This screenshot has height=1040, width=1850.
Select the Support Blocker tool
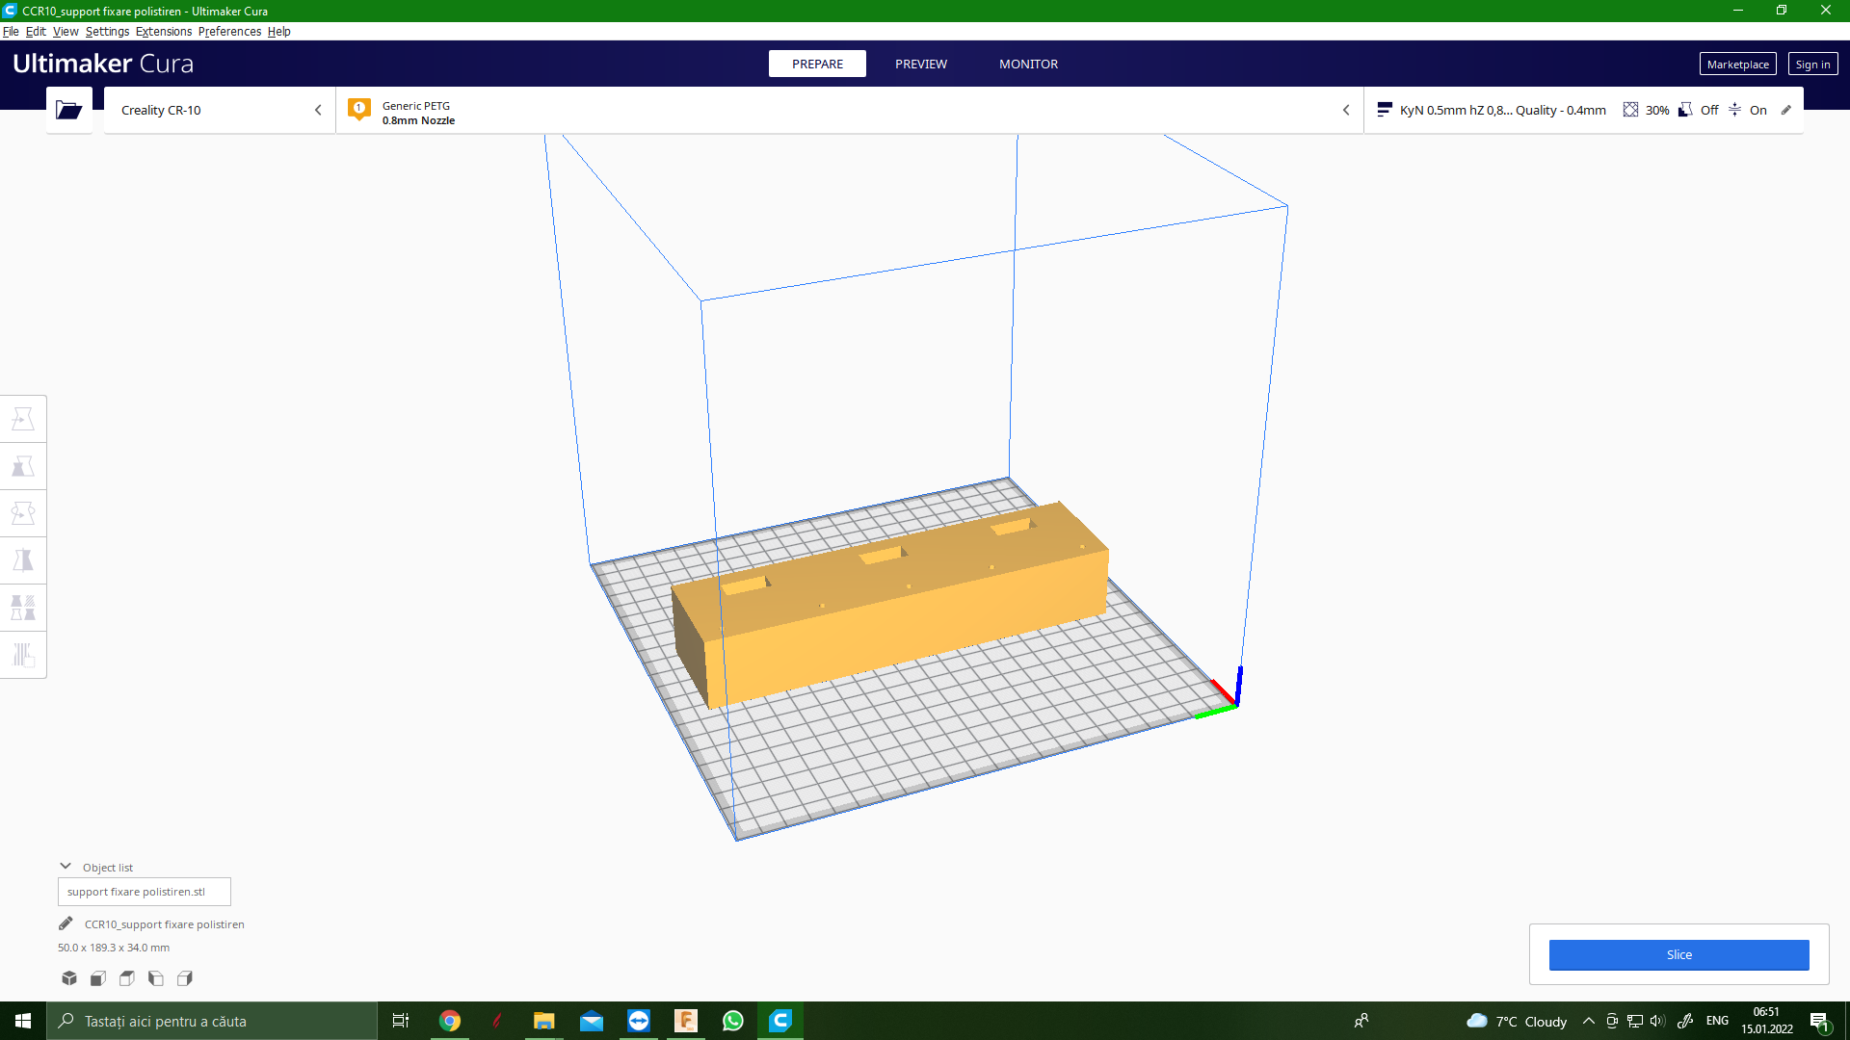click(23, 655)
